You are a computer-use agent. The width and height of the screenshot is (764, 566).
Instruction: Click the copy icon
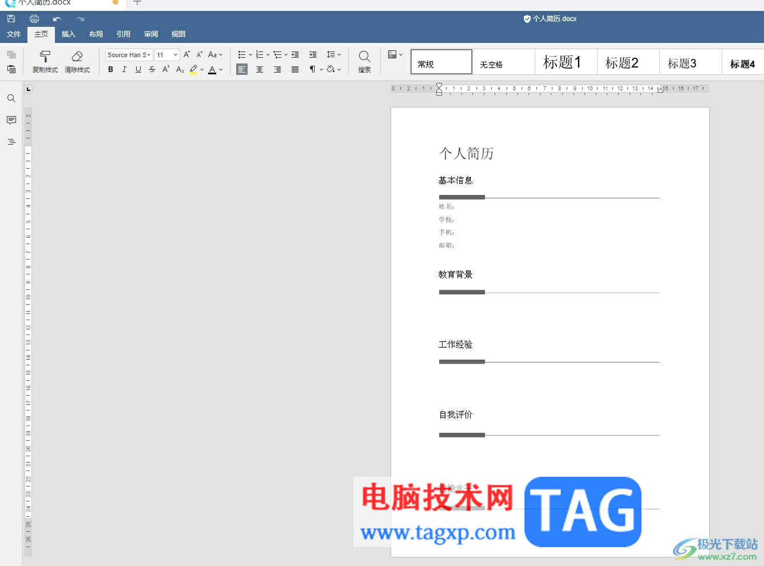(x=11, y=55)
